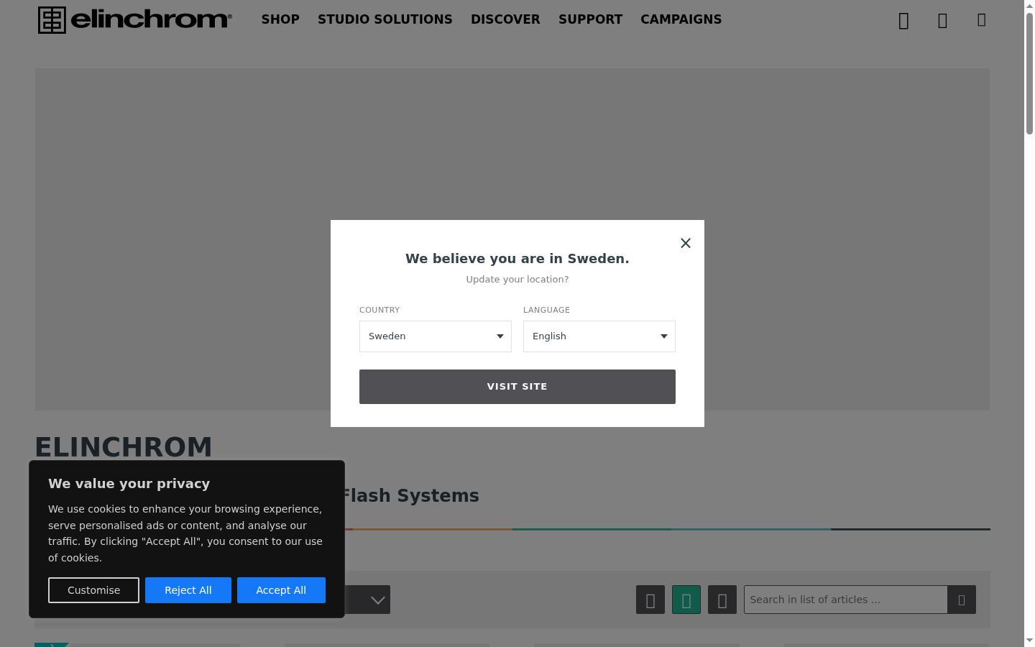The width and height of the screenshot is (1035, 647).
Task: Open the Country dropdown showing Sweden
Action: coord(436,336)
